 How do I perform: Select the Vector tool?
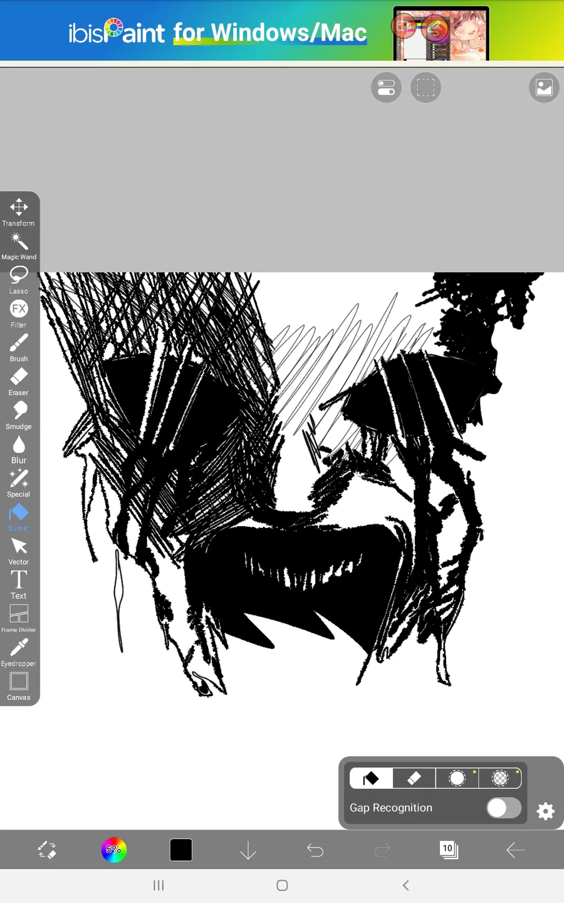(19, 551)
